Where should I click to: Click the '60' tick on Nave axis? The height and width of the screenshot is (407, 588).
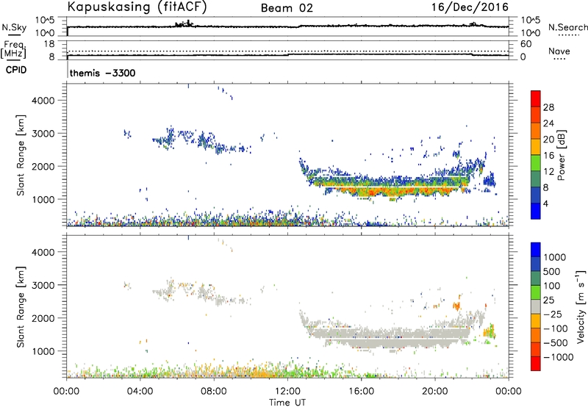point(526,44)
